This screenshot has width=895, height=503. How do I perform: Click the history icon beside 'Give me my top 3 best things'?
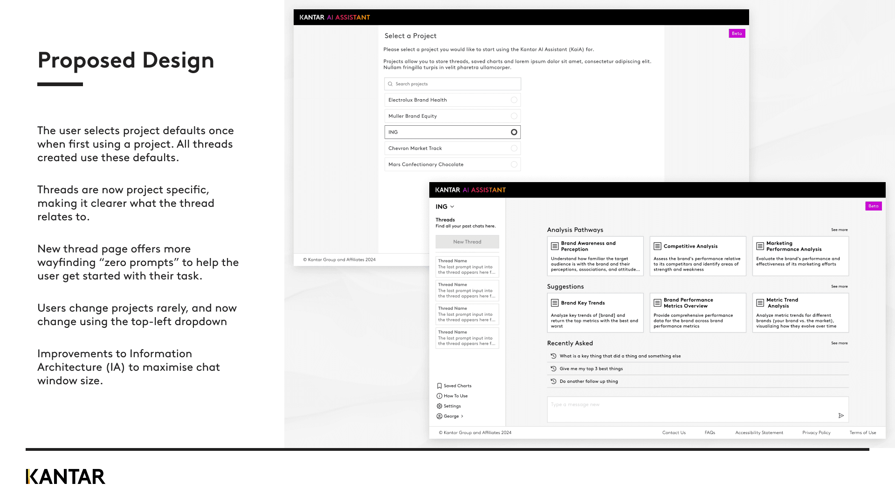[x=553, y=368]
